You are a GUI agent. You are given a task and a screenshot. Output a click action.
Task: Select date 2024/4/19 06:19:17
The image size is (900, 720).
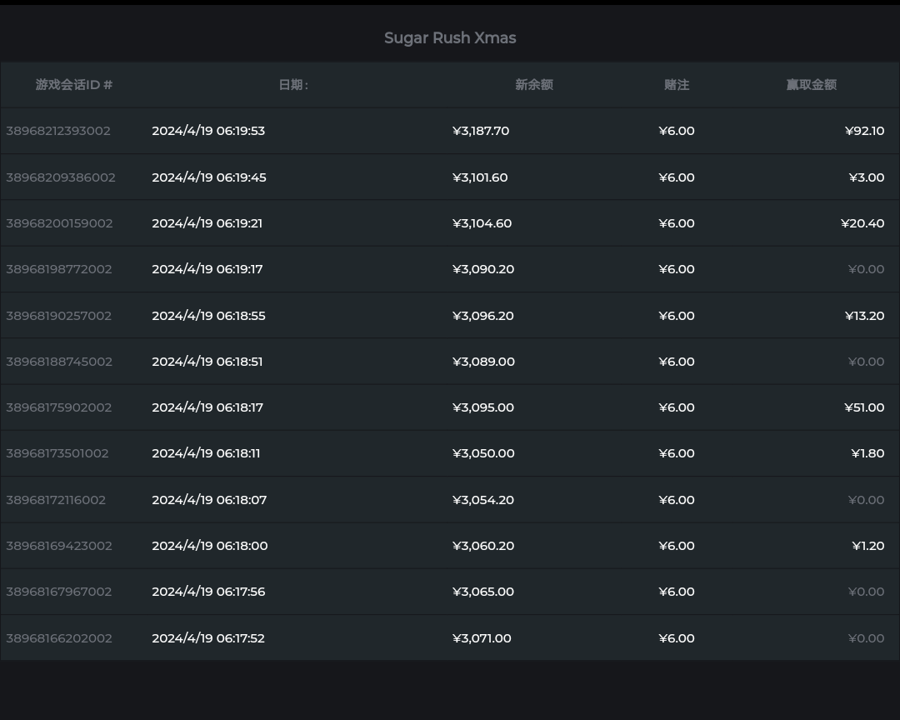click(x=207, y=269)
